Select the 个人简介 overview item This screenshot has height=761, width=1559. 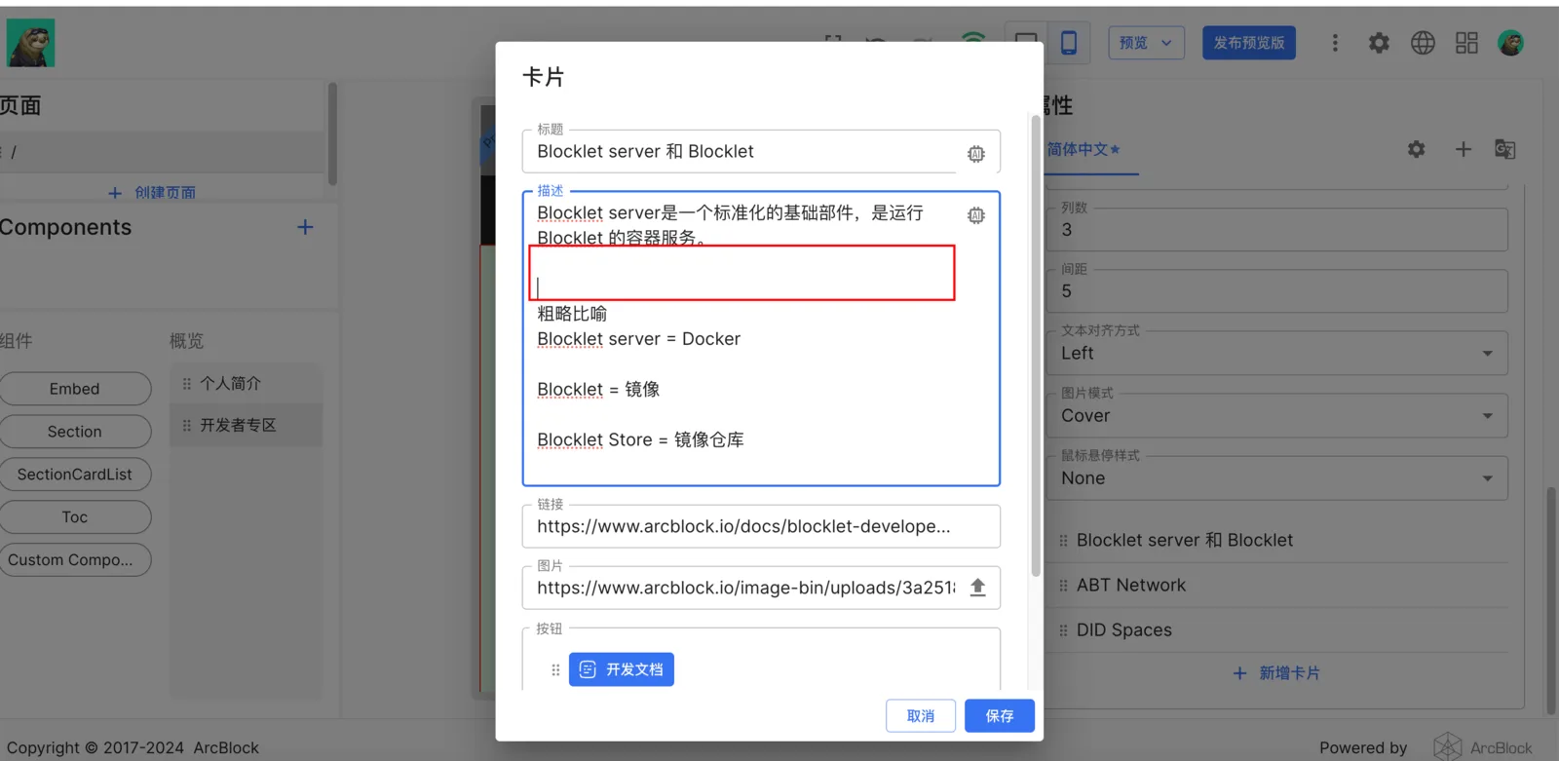pyautogui.click(x=246, y=384)
